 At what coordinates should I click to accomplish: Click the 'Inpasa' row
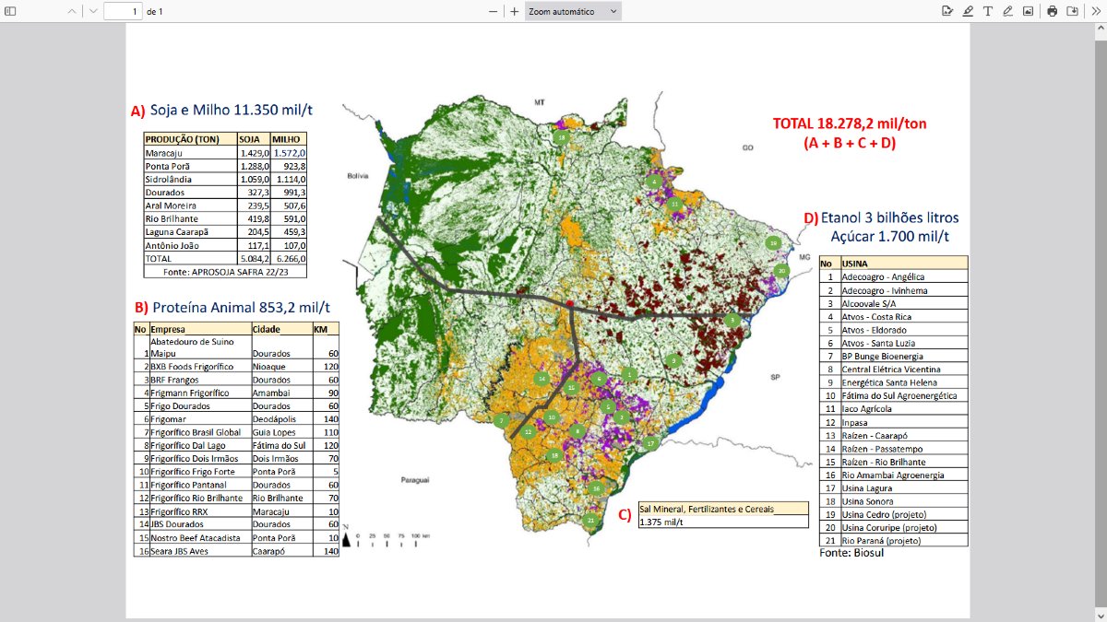coord(893,422)
